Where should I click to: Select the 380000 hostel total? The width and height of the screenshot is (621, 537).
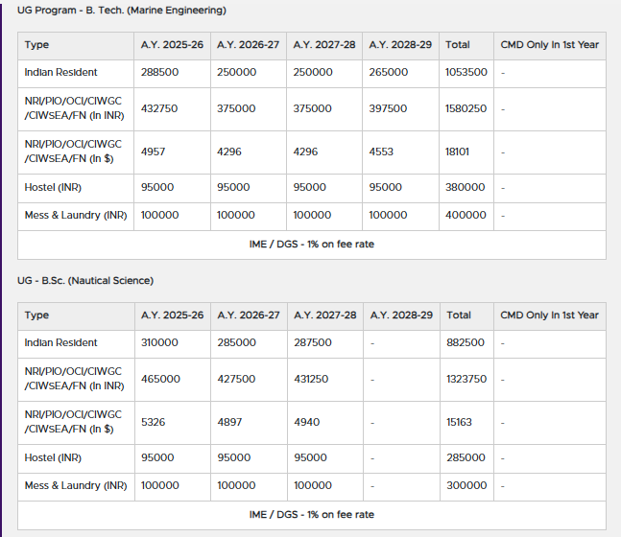[466, 188]
